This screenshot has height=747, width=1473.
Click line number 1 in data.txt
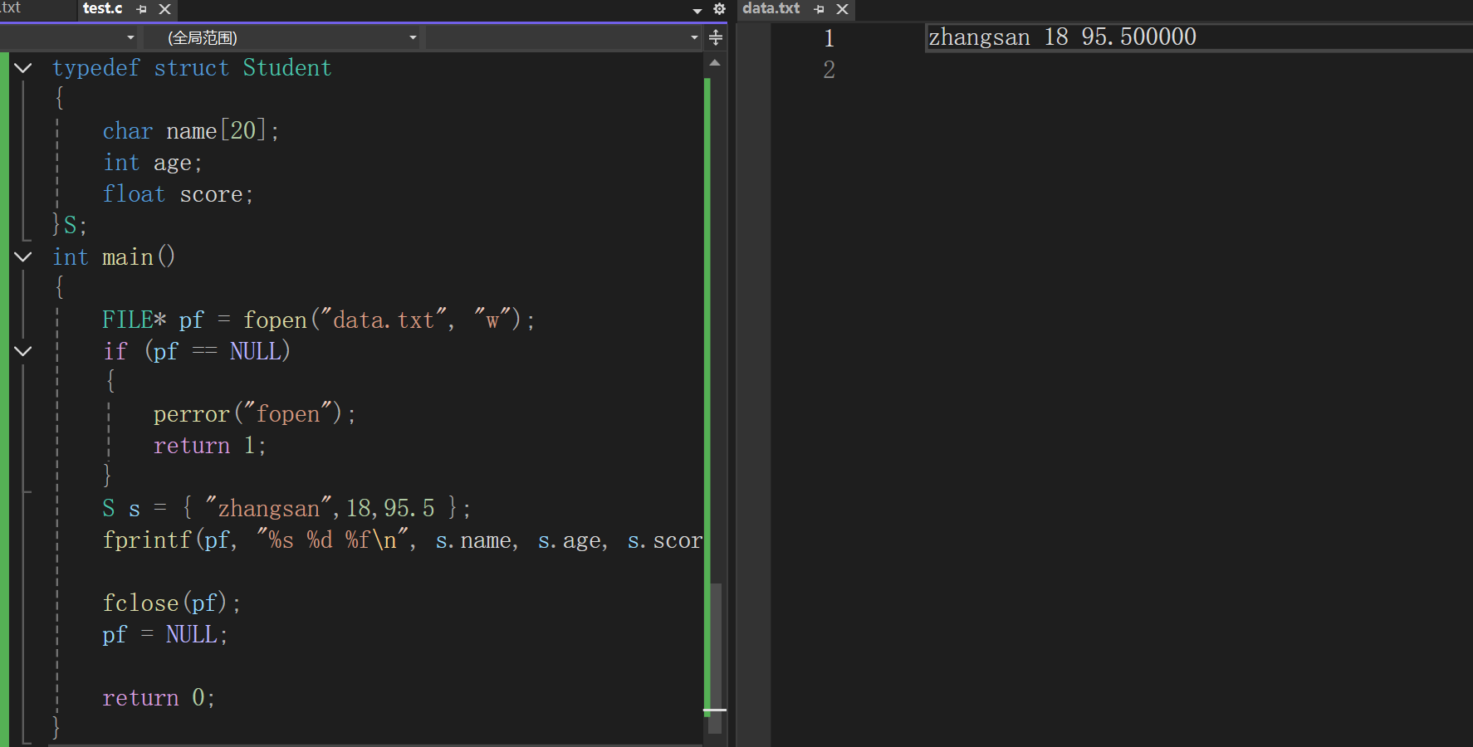pos(829,38)
